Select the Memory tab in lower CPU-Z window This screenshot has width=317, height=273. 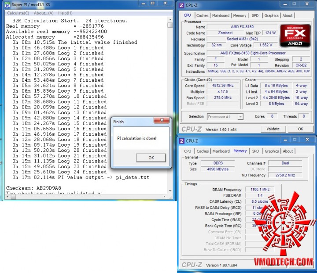(240, 151)
